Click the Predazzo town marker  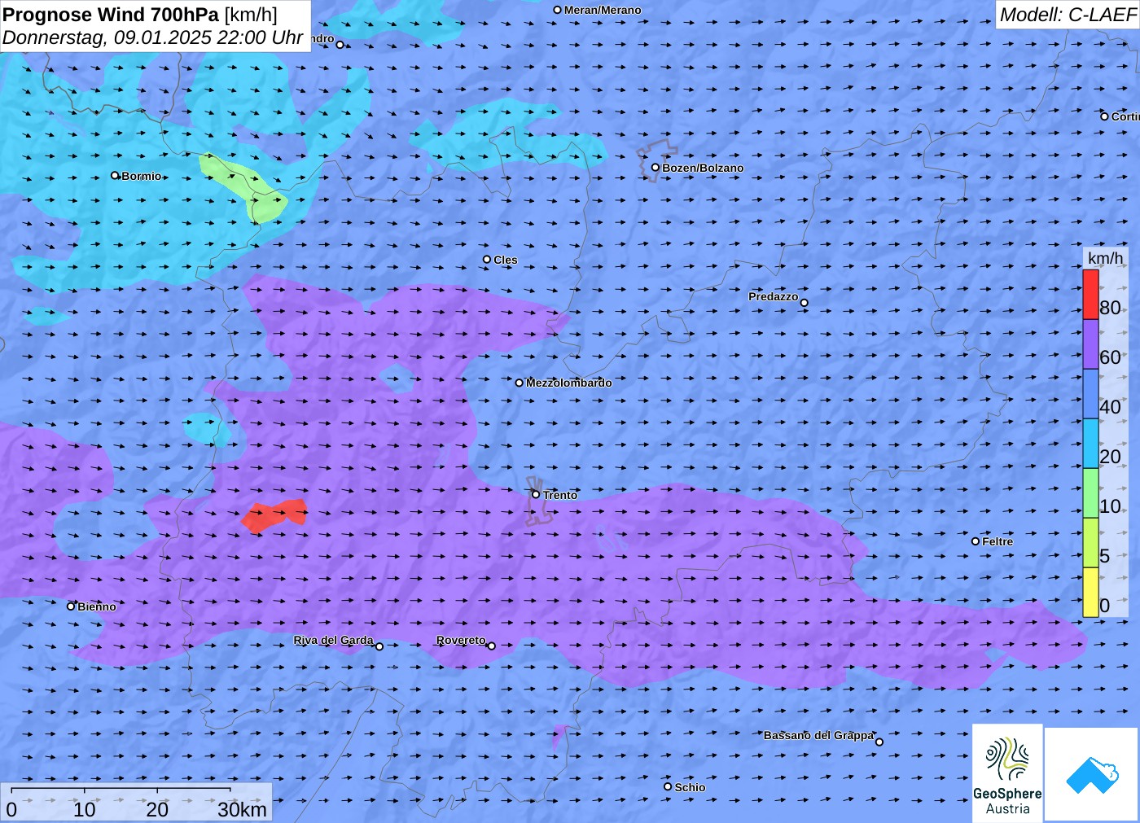tap(804, 303)
